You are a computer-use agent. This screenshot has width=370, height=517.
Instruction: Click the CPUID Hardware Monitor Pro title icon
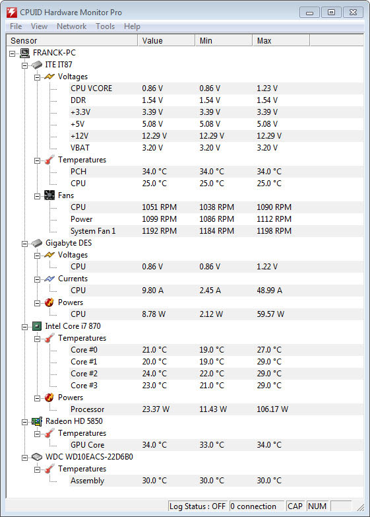(12, 13)
